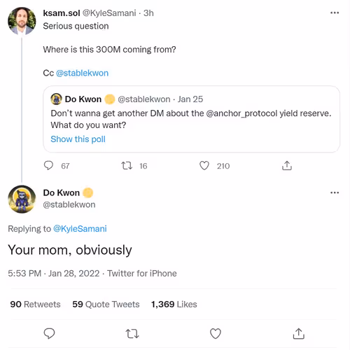
Task: Share Do Kwon's reply tweet
Action: point(299,333)
